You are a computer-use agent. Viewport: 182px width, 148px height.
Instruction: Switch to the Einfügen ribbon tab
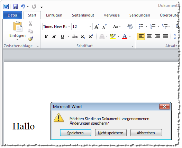click(x=54, y=15)
